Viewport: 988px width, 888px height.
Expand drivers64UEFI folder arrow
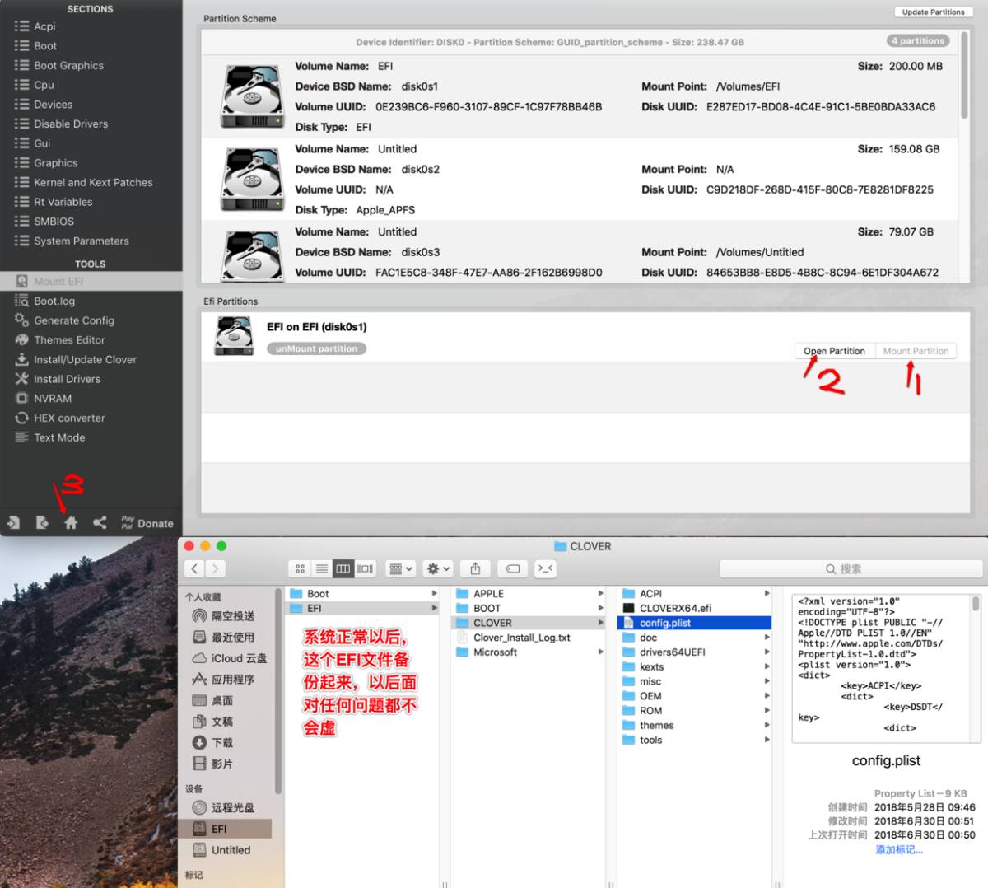(767, 652)
